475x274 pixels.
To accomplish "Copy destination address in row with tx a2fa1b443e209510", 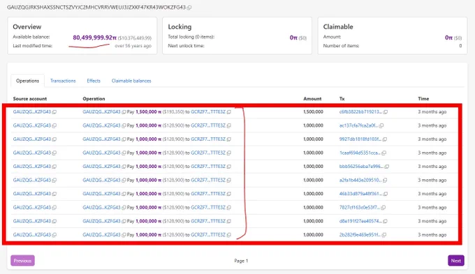I will (x=228, y=181).
